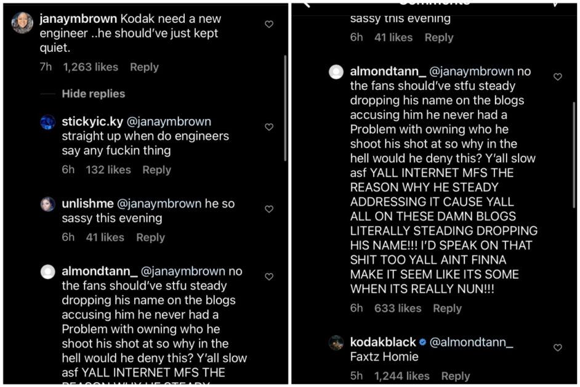
Task: Tap heart next to kodakblack's Faxtz Homie reply
Action: pos(557,348)
